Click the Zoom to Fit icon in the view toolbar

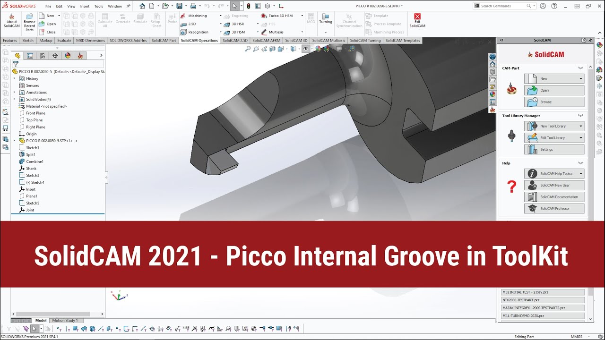(x=248, y=49)
